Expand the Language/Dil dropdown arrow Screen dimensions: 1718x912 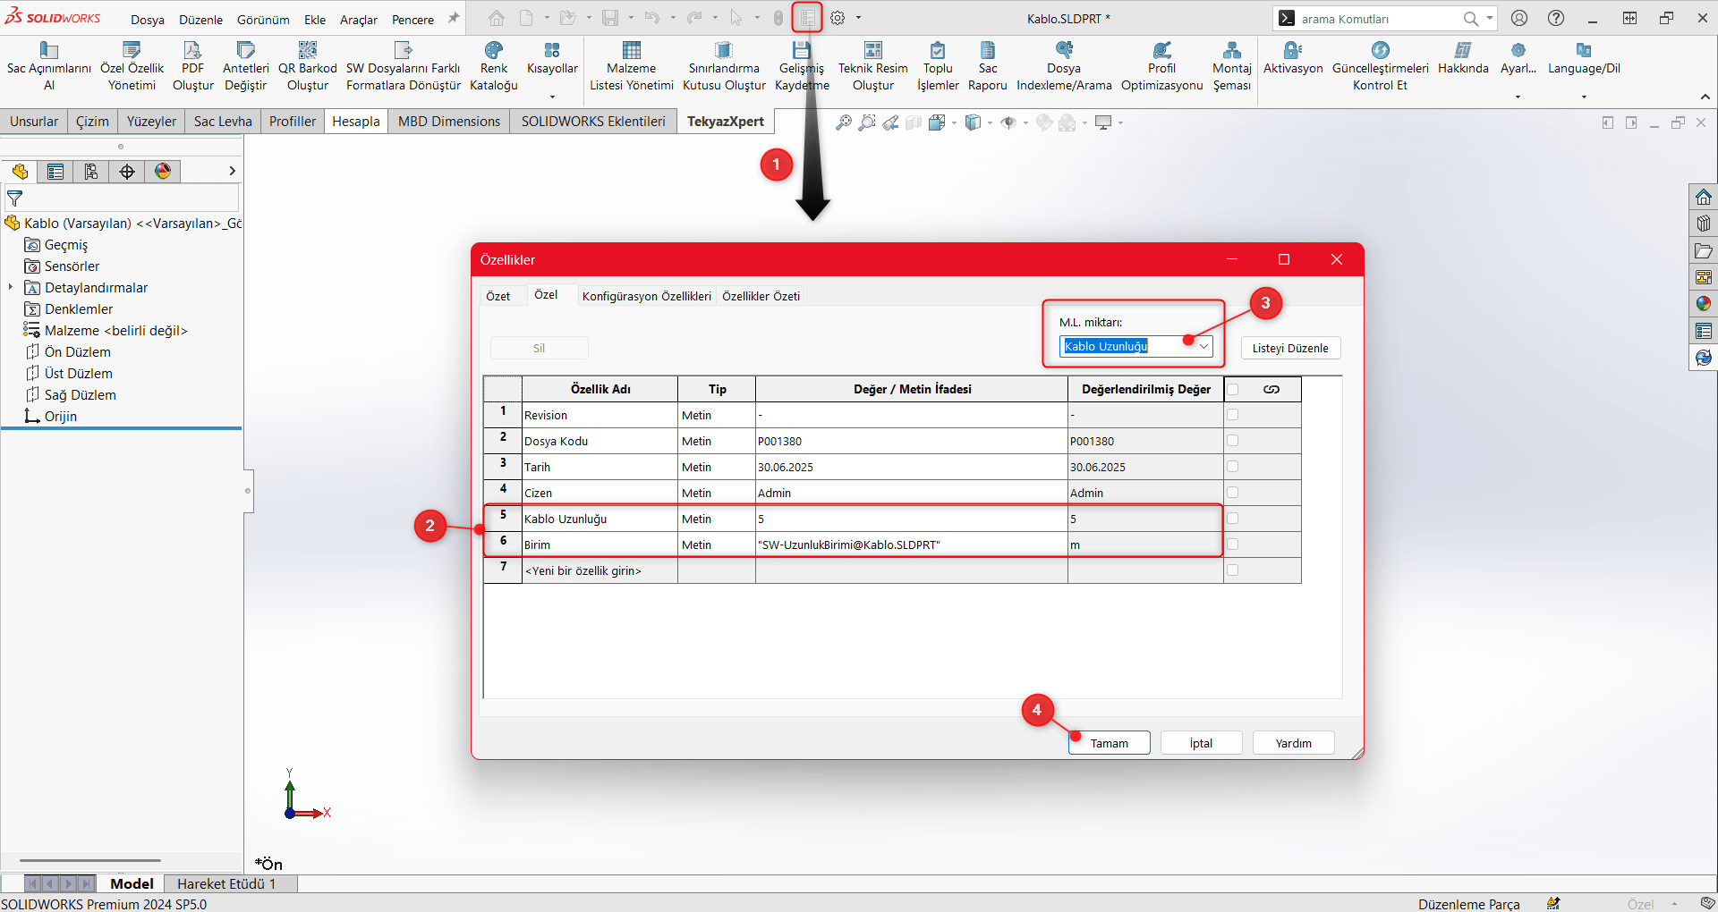(x=1584, y=96)
